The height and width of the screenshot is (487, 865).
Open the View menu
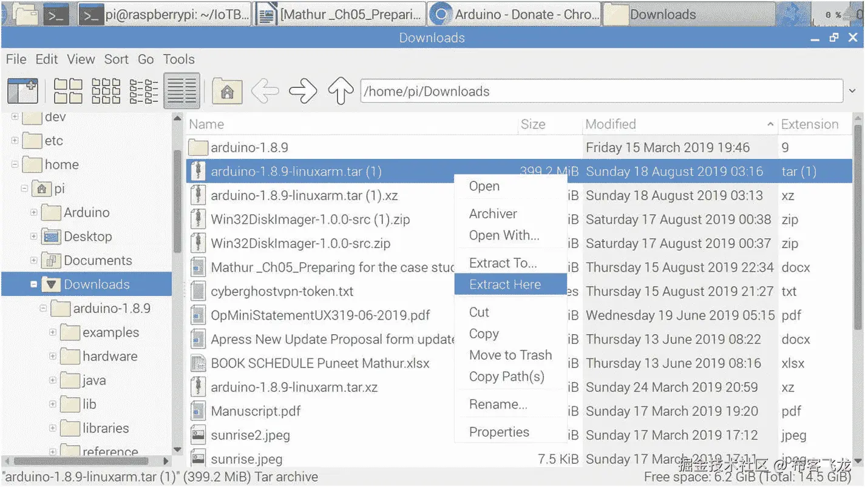[x=81, y=59]
